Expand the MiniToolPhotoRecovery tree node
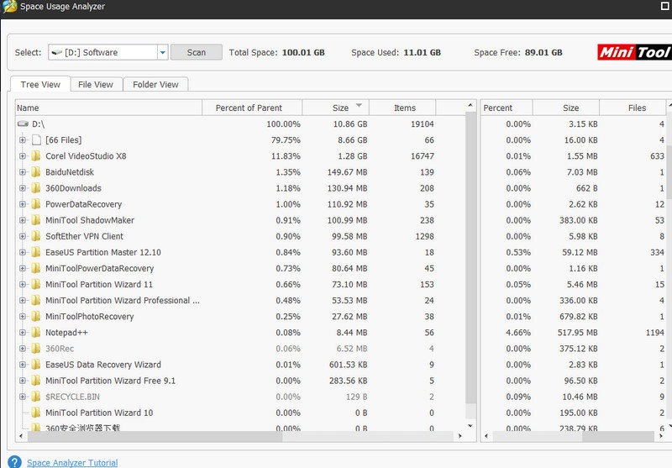 (x=23, y=316)
